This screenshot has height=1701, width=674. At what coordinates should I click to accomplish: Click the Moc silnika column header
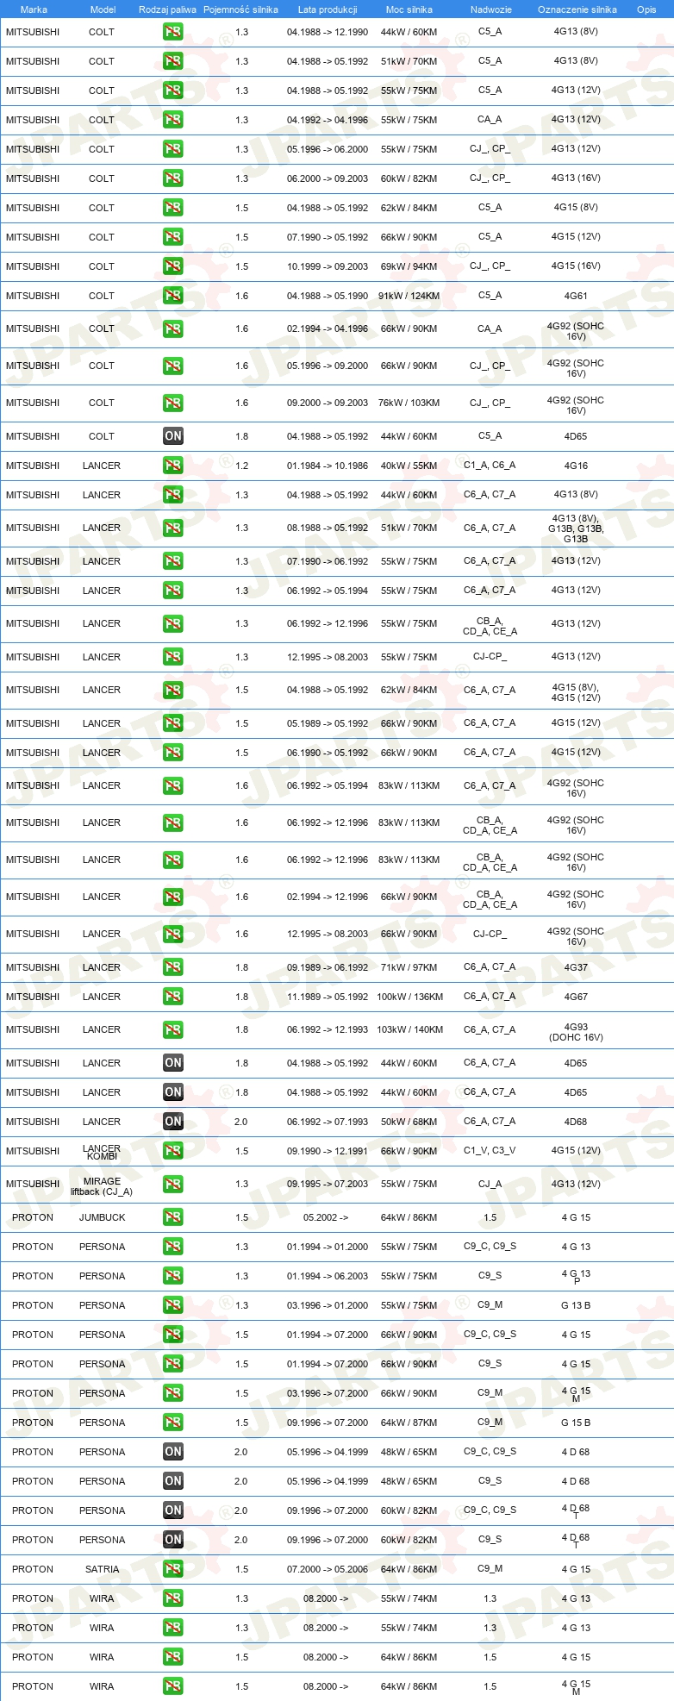(409, 9)
